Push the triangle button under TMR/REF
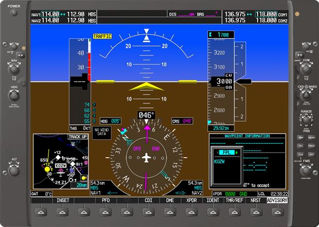 235,212
